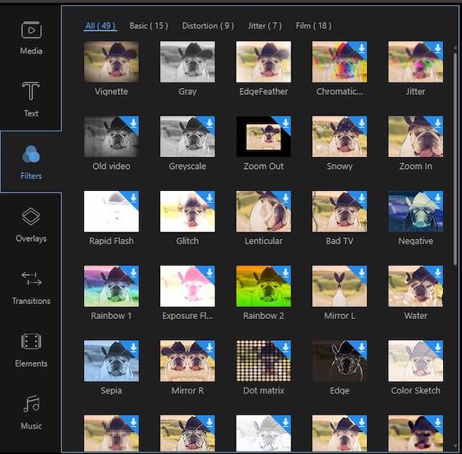Download the Water filter arrow icon
The height and width of the screenshot is (454, 462).
coord(438,273)
